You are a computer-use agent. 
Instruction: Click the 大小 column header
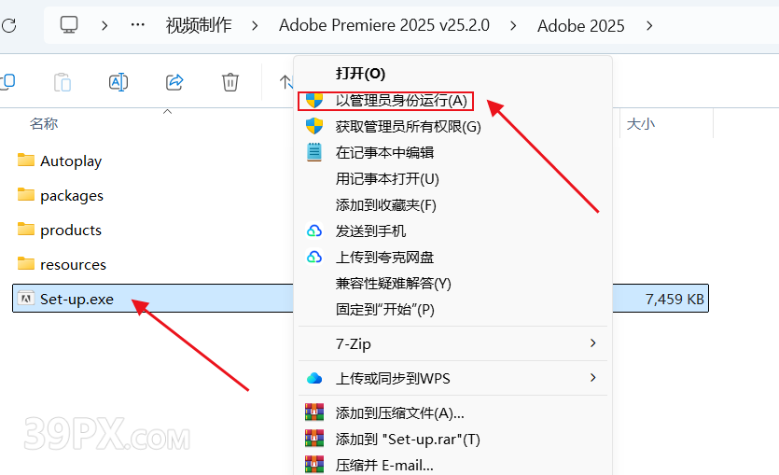(640, 123)
